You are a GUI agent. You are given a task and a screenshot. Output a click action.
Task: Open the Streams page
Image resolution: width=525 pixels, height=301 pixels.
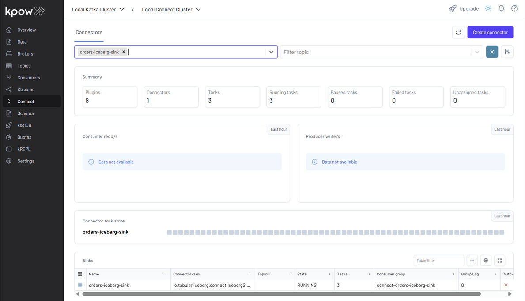(x=26, y=90)
